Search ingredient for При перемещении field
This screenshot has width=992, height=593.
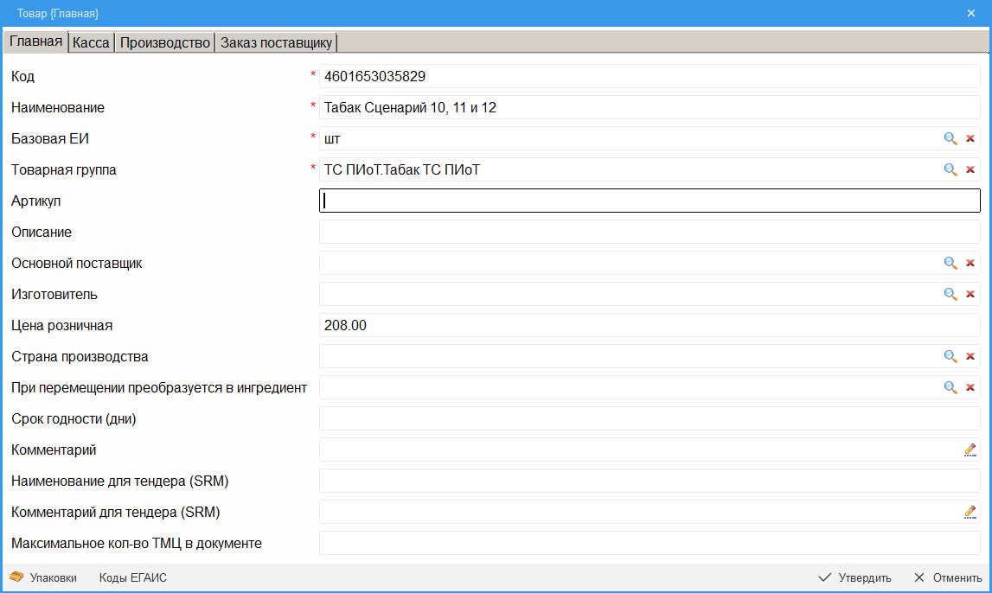[x=950, y=387]
